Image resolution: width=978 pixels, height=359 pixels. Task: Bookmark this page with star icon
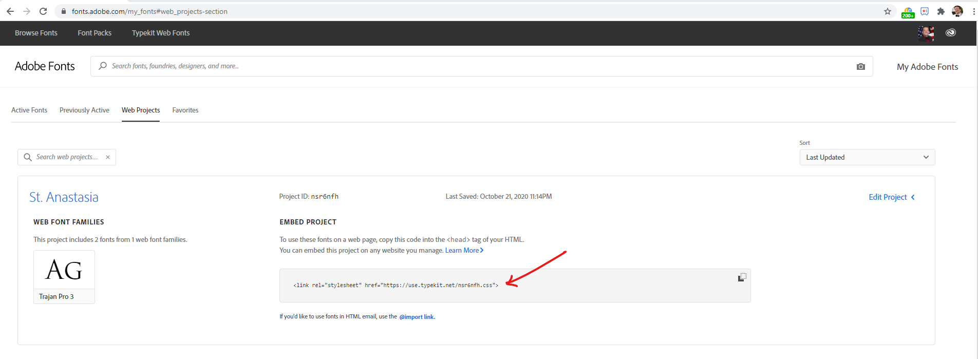pyautogui.click(x=887, y=11)
